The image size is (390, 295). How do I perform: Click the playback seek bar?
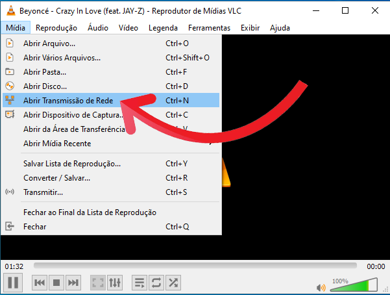coord(195,266)
